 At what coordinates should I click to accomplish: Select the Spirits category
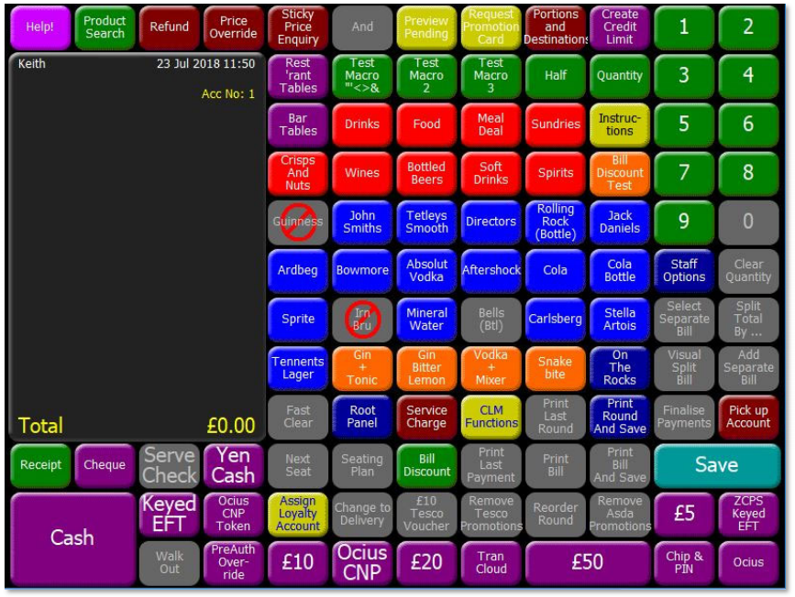point(555,173)
